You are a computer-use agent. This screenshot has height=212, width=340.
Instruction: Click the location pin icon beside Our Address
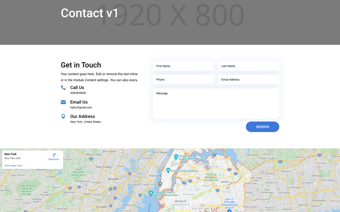[x=63, y=117]
